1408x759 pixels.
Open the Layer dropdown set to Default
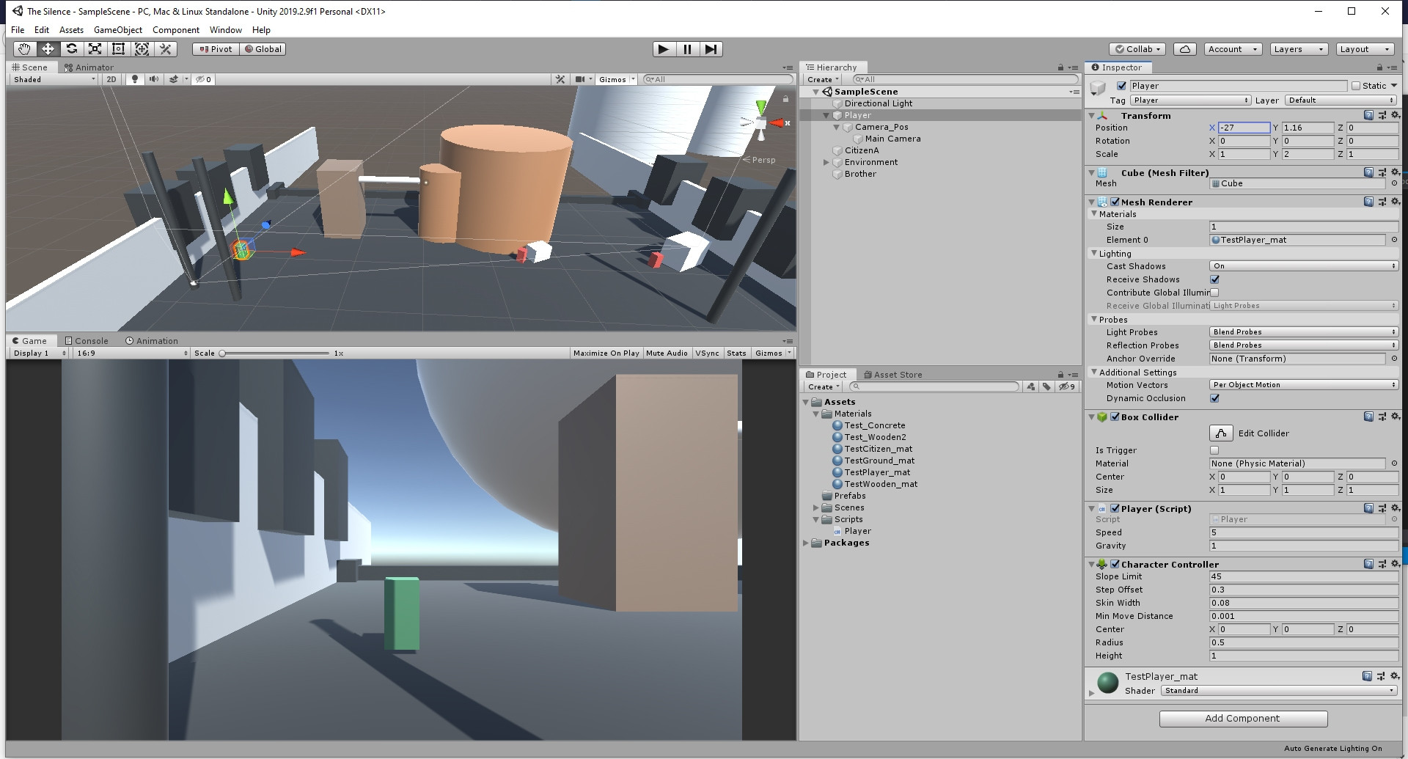coord(1341,100)
